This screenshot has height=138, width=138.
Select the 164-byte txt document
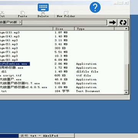tap(3, 91)
